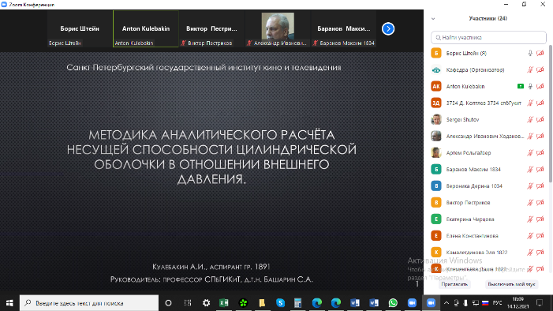Screen dimensions: 553x311
Task: Show next video thumbnails with the blue arrow
Action: (x=388, y=28)
